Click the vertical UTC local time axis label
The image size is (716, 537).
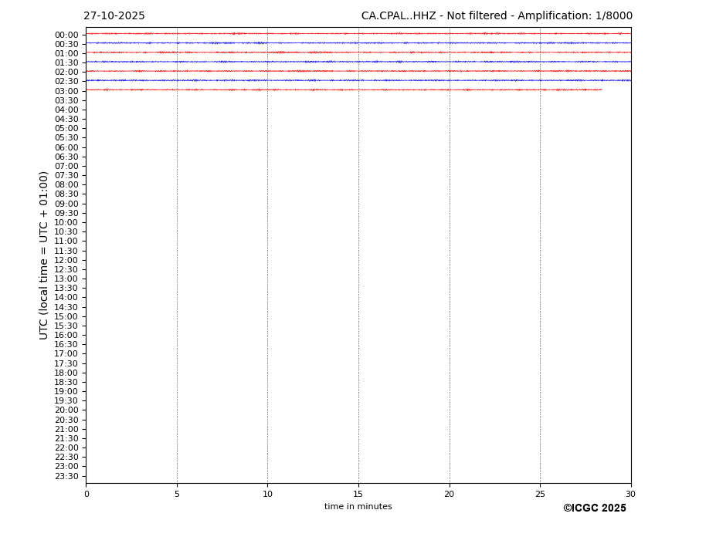coord(44,255)
